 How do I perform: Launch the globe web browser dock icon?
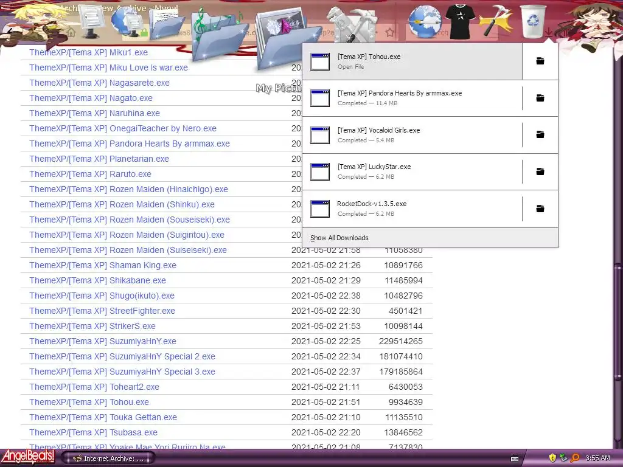pos(424,21)
